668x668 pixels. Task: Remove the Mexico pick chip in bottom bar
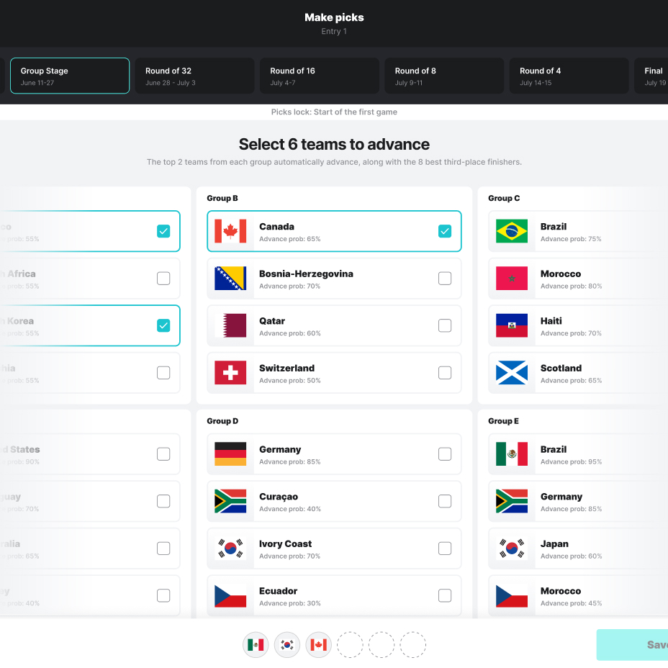click(x=256, y=645)
